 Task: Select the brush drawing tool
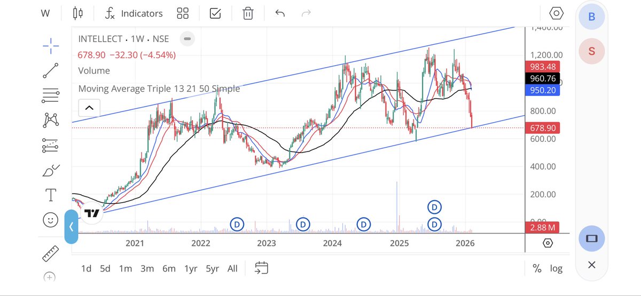[51, 170]
